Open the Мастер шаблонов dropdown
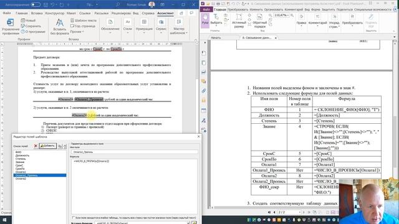The width and height of the screenshot is (399, 224). tap(179, 26)
